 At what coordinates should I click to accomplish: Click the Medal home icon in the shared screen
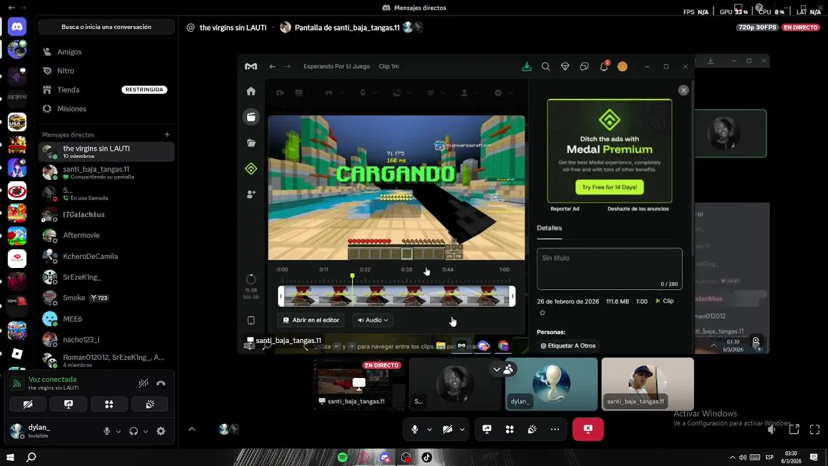tap(251, 91)
